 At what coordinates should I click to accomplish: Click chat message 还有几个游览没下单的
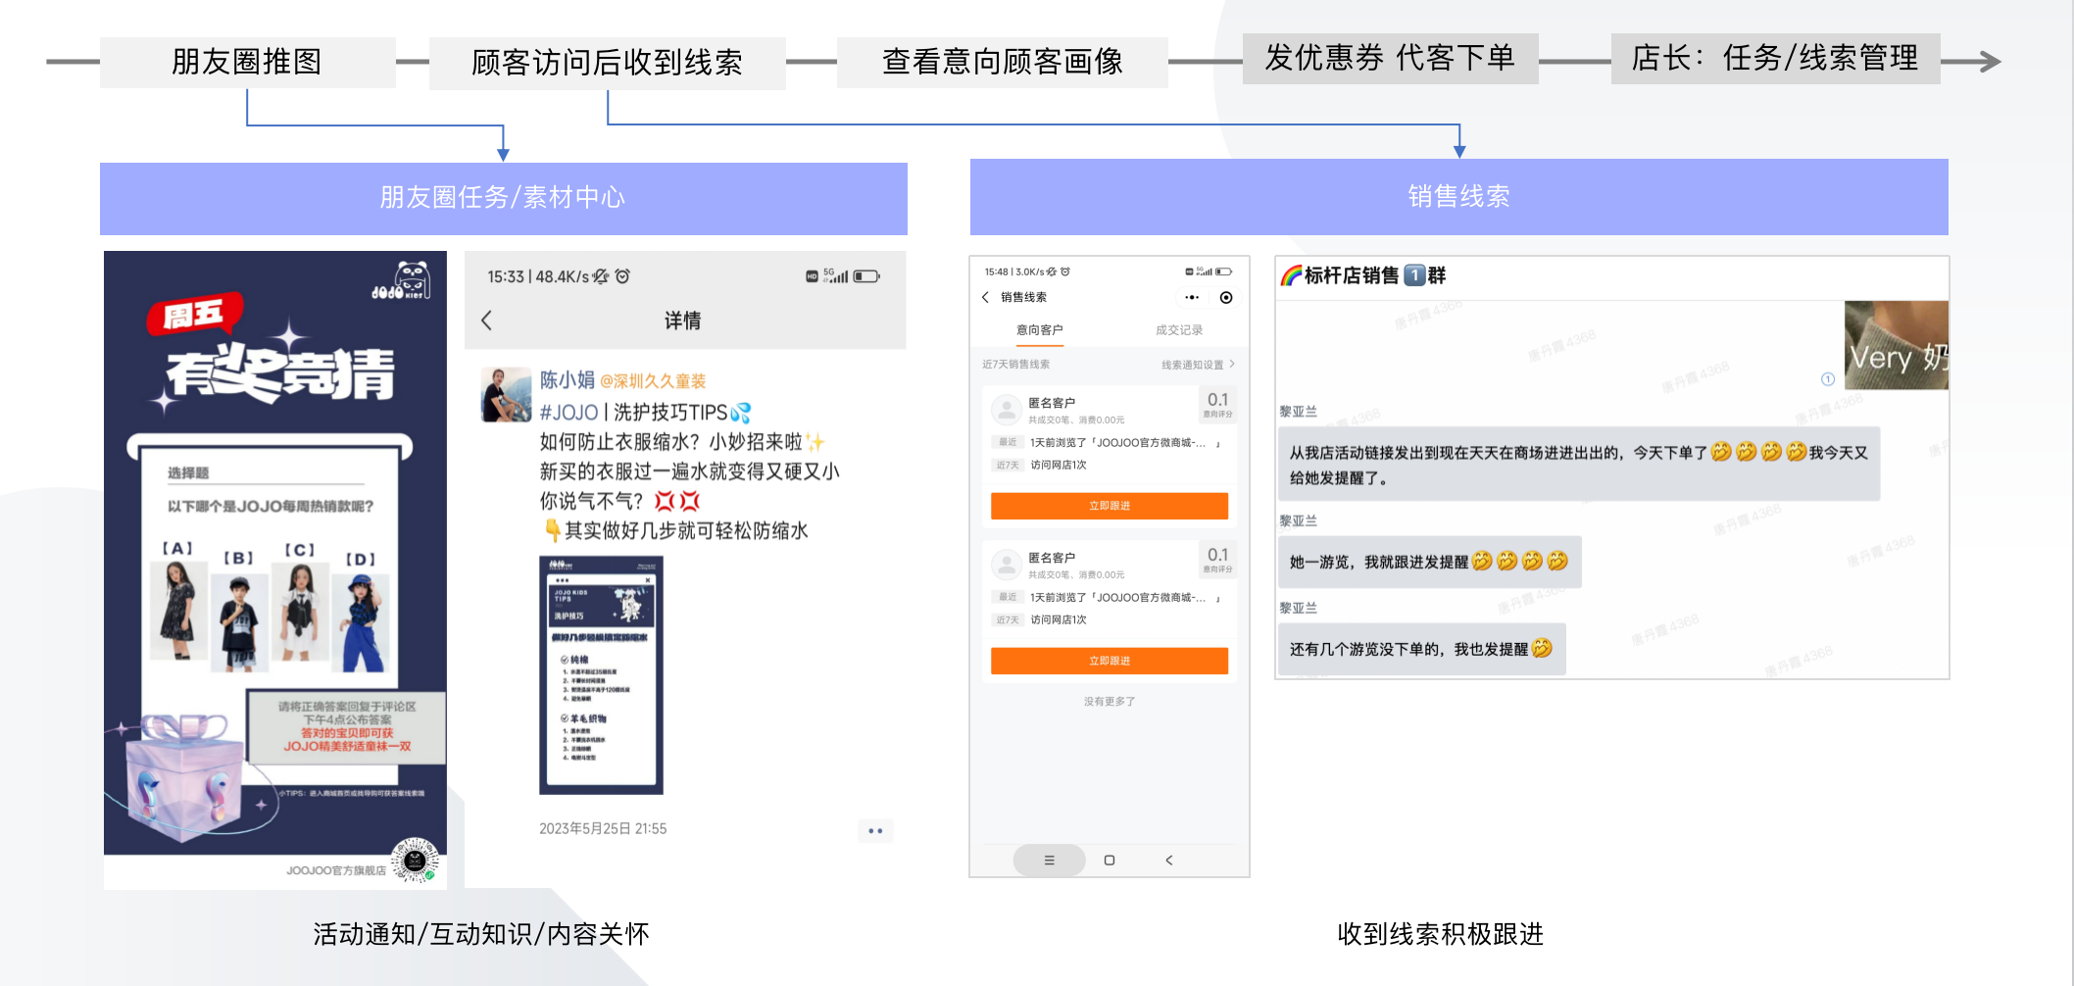1421,649
